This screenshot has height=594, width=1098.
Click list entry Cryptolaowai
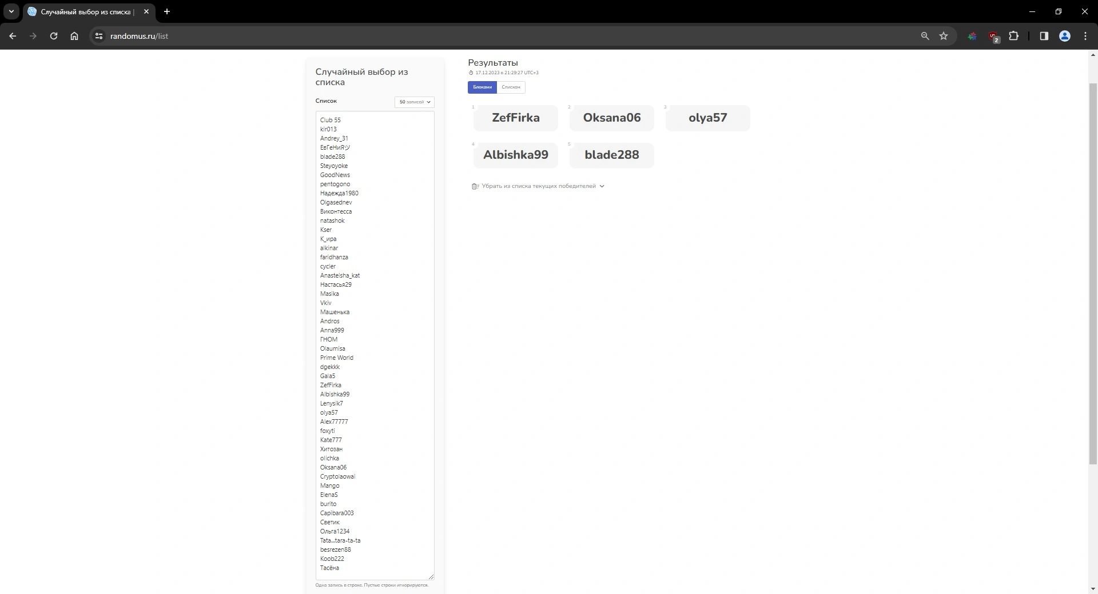(x=338, y=476)
